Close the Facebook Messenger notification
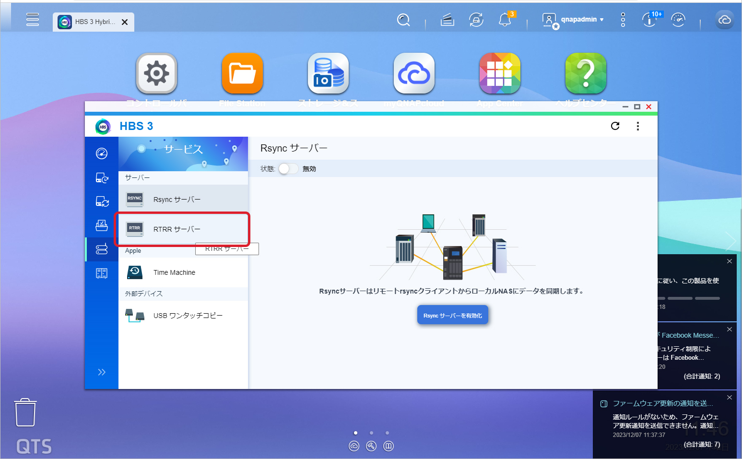 coord(729,330)
